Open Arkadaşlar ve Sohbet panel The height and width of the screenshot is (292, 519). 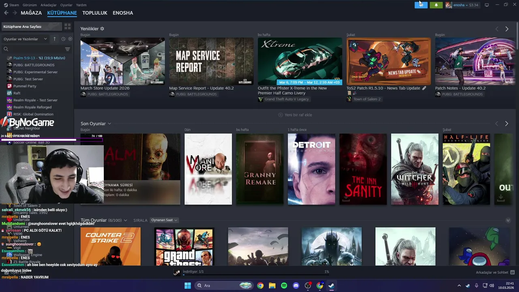pyautogui.click(x=495, y=272)
